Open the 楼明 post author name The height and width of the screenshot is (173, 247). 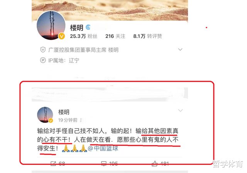pyautogui.click(x=64, y=112)
